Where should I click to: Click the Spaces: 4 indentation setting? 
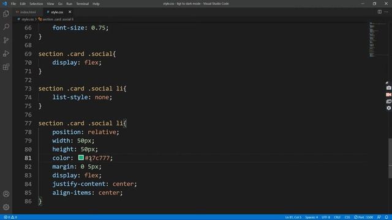tap(312, 218)
